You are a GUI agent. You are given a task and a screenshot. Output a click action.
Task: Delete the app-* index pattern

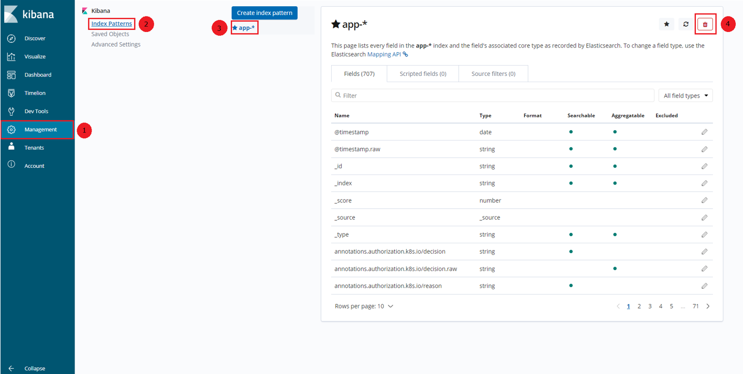(x=705, y=24)
